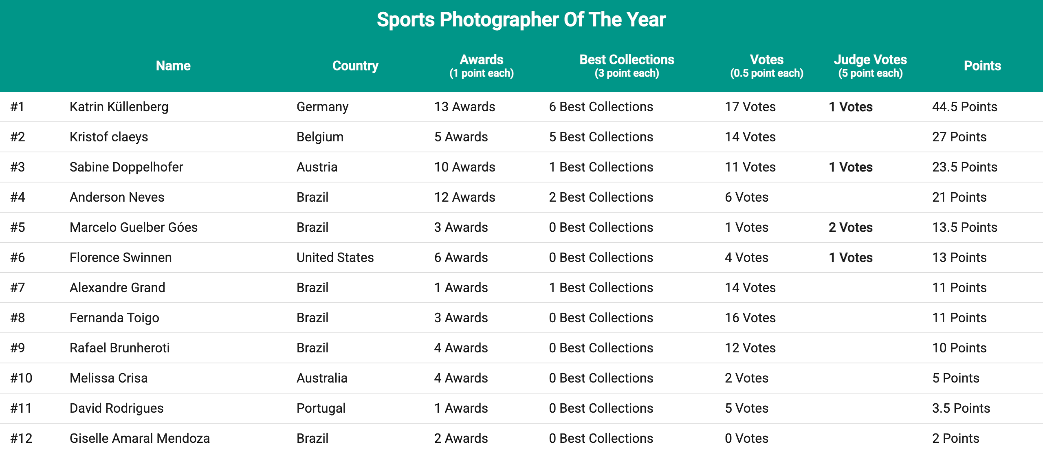
Task: Select Sabine Doppelhofer in the ranking
Action: pyautogui.click(x=126, y=167)
